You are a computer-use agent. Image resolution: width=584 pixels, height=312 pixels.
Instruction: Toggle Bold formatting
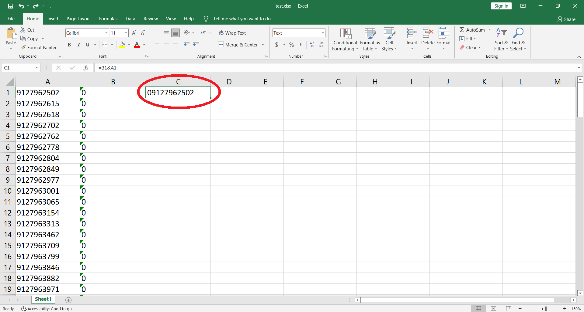point(69,45)
